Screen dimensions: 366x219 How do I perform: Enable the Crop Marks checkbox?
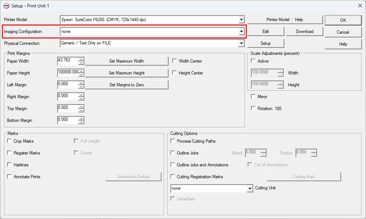pos(9,141)
